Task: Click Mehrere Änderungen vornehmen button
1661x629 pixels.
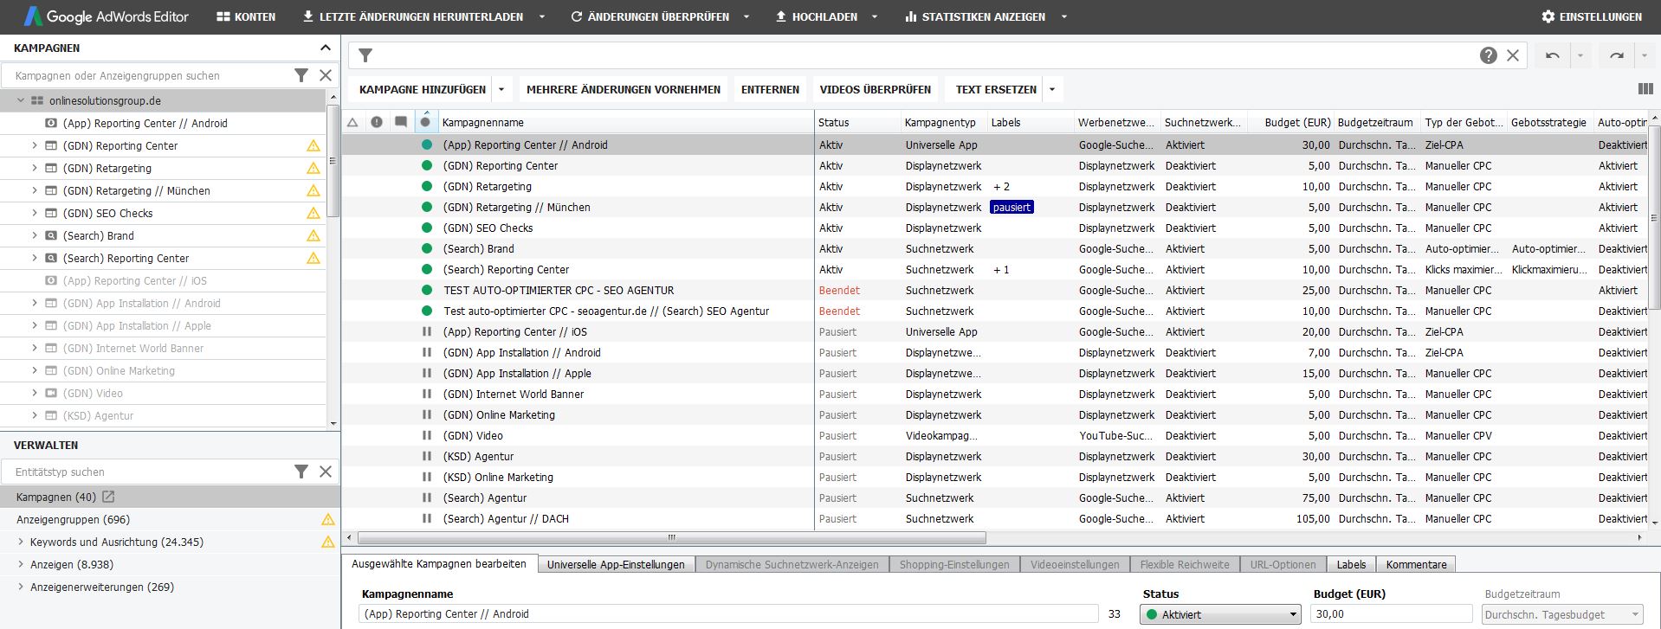Action: tap(624, 89)
